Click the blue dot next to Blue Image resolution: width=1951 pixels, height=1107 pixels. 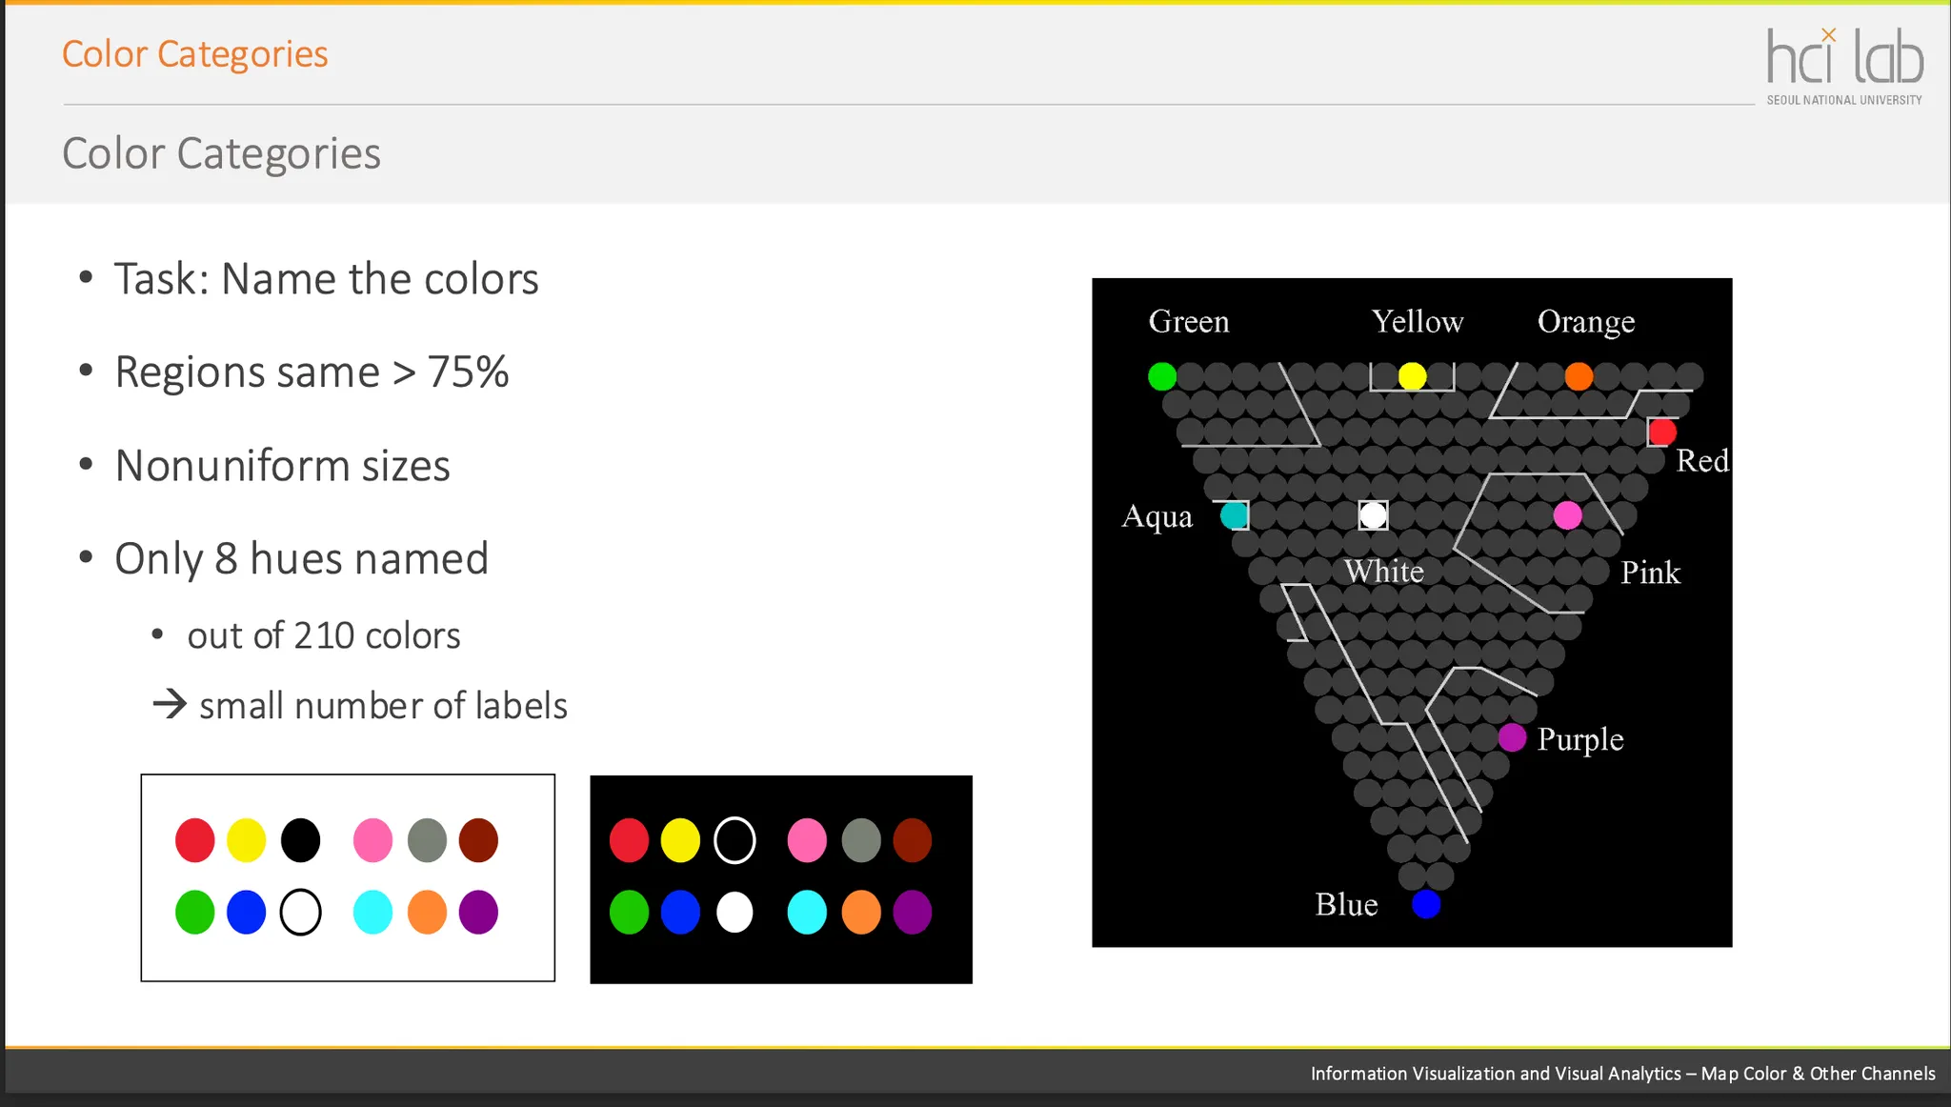[x=1426, y=904]
